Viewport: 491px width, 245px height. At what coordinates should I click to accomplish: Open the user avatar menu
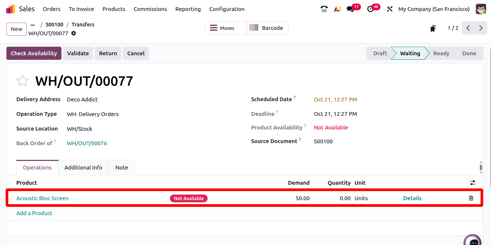click(x=481, y=9)
